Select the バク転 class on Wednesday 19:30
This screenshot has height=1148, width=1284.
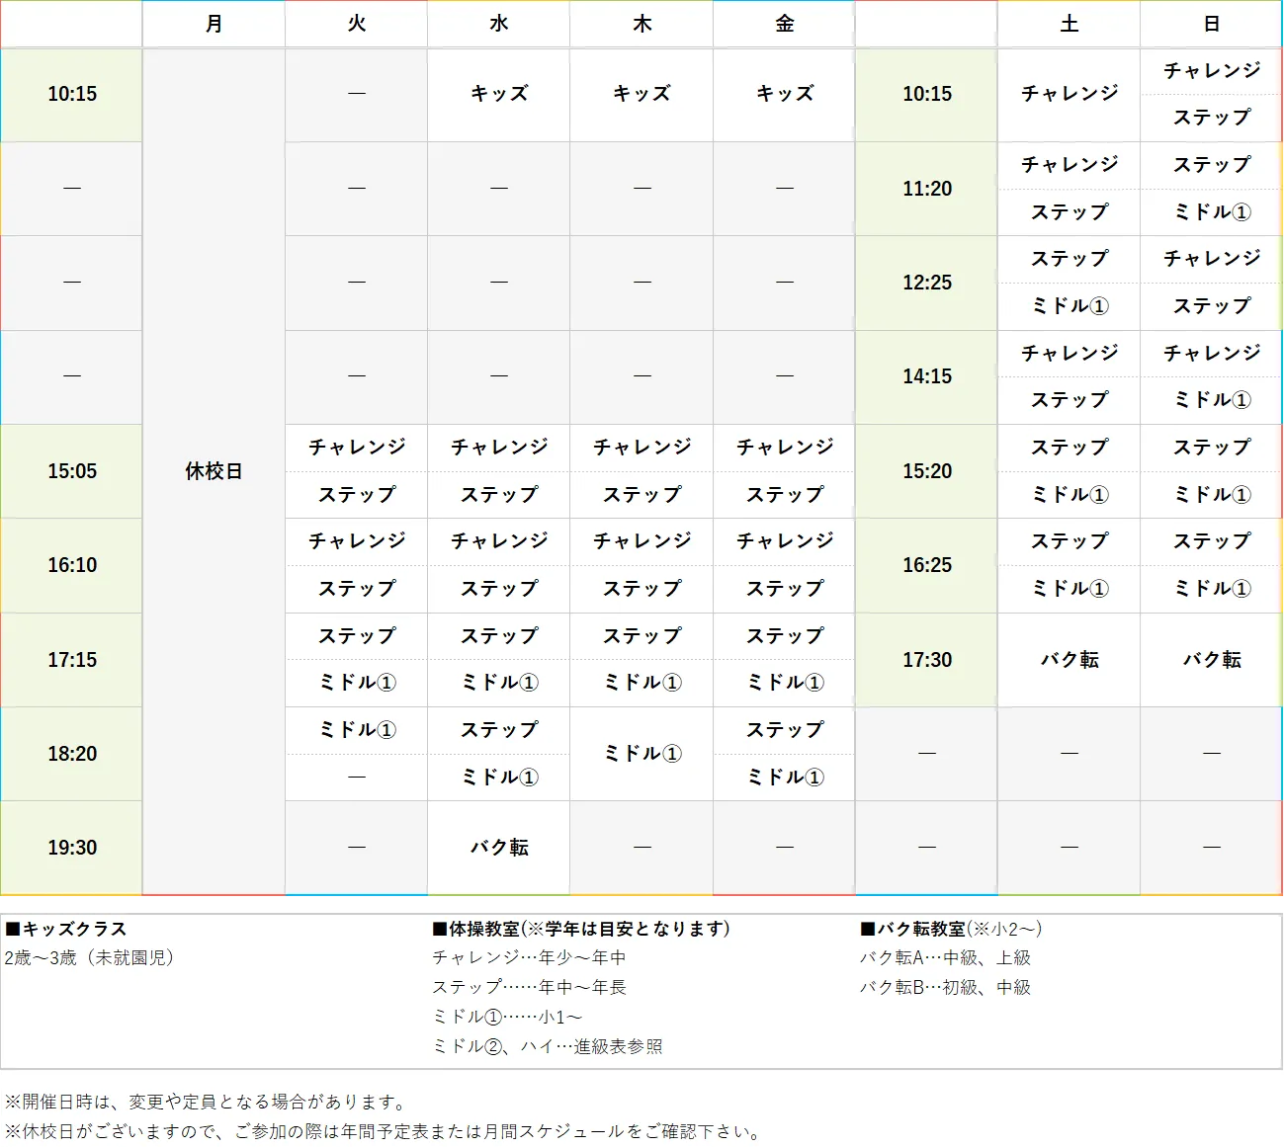tap(498, 847)
